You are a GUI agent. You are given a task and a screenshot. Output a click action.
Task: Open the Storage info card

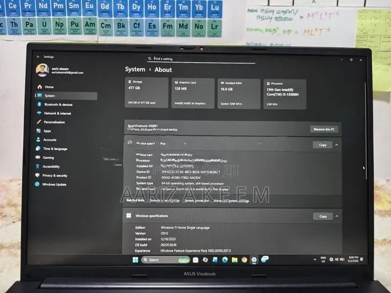pyautogui.click(x=146, y=92)
